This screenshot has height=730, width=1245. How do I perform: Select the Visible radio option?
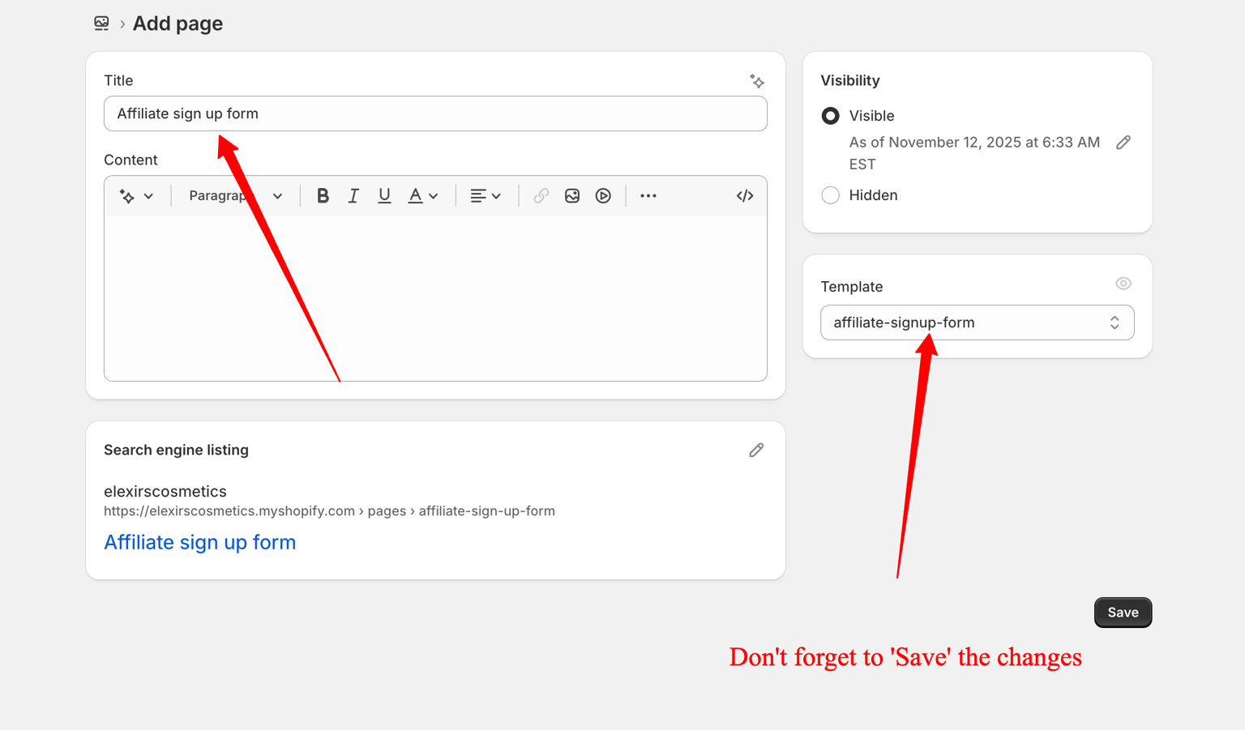tap(830, 116)
